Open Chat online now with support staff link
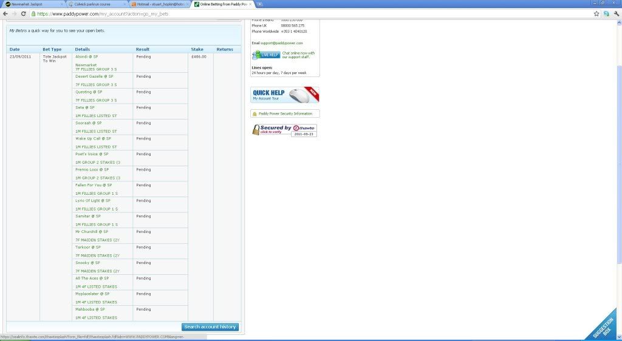Screen dimensions: 622x341 (x=298, y=55)
